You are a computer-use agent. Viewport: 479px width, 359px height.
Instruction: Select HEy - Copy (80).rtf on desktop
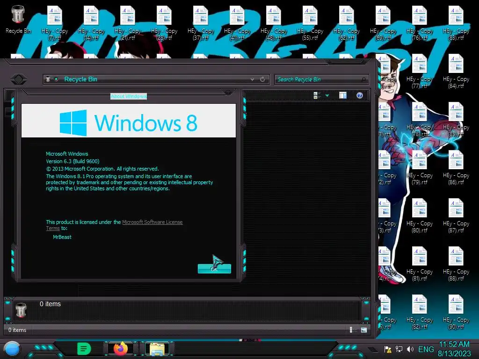pos(420,216)
